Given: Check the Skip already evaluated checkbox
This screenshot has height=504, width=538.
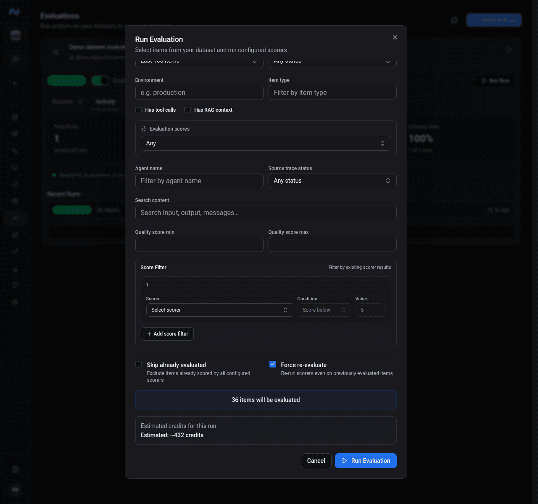Looking at the screenshot, I should click(x=139, y=364).
